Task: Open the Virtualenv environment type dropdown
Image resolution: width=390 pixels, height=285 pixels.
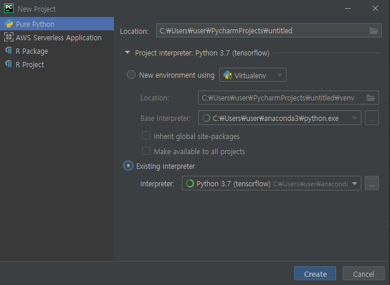Action: [253, 75]
